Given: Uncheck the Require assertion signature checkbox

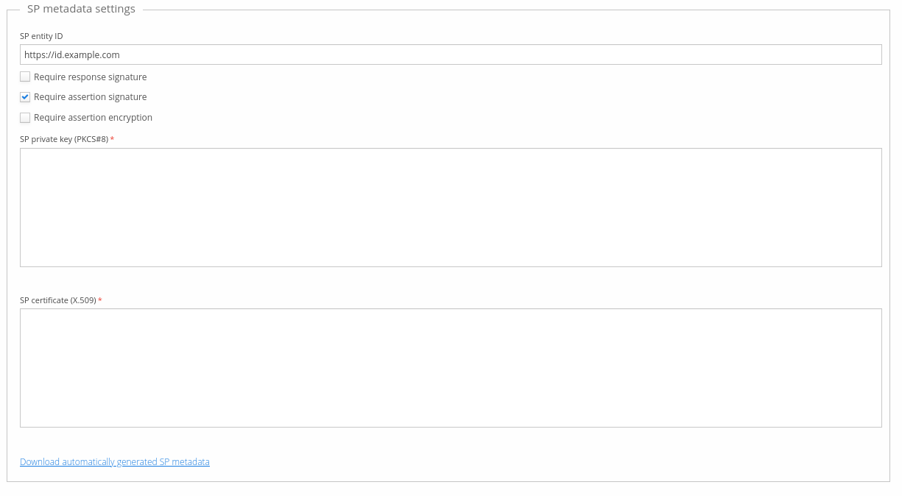Looking at the screenshot, I should [25, 97].
